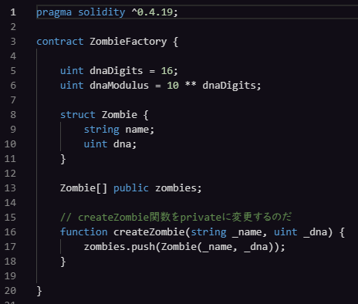
Task: Click 'zombies;' variable on line 13
Action: pos(178,188)
